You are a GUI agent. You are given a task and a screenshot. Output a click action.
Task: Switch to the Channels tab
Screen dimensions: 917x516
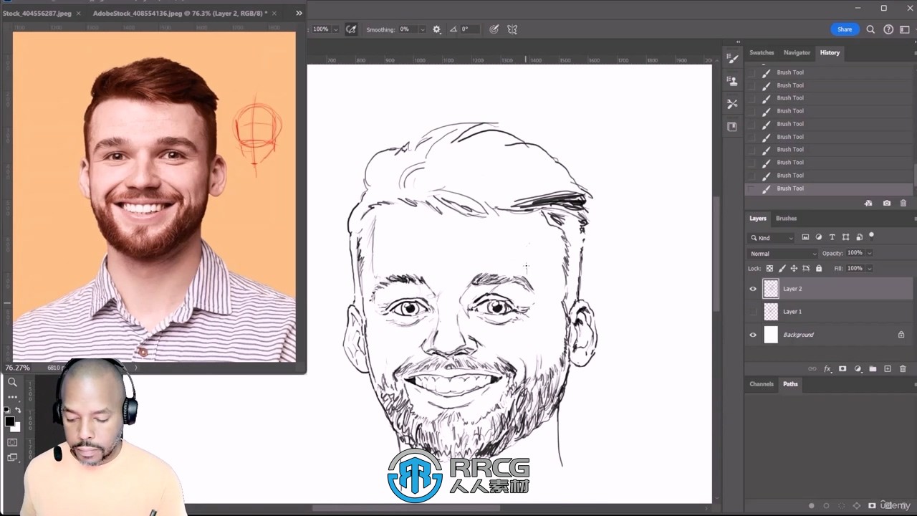[x=762, y=384]
